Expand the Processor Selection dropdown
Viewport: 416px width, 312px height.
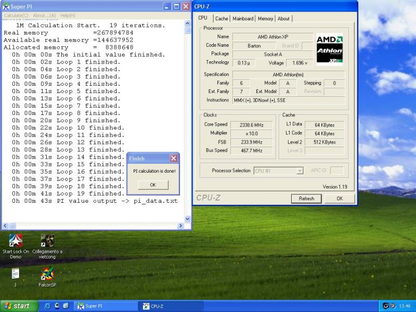click(x=300, y=171)
